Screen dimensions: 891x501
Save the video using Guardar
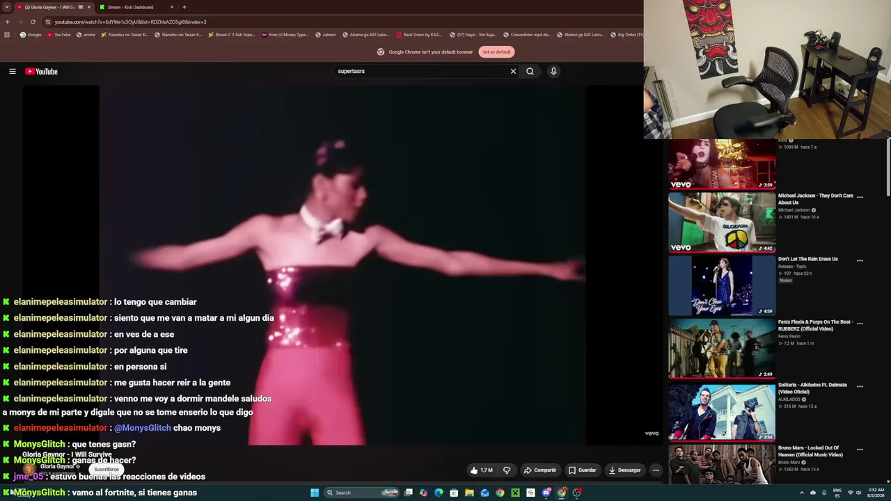(x=583, y=470)
